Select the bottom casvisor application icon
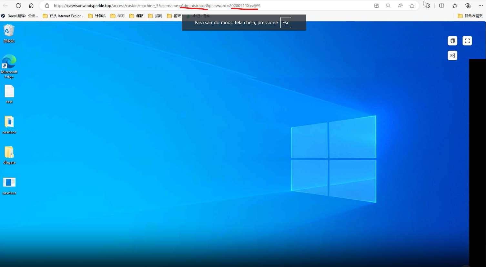This screenshot has width=486, height=267. point(9,186)
